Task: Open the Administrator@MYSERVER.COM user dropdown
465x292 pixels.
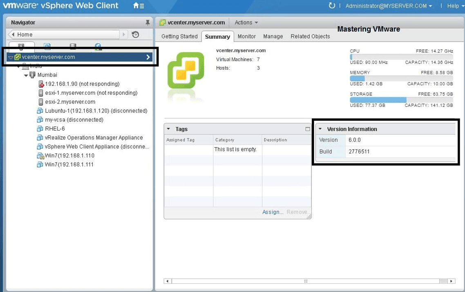Action: (x=389, y=6)
